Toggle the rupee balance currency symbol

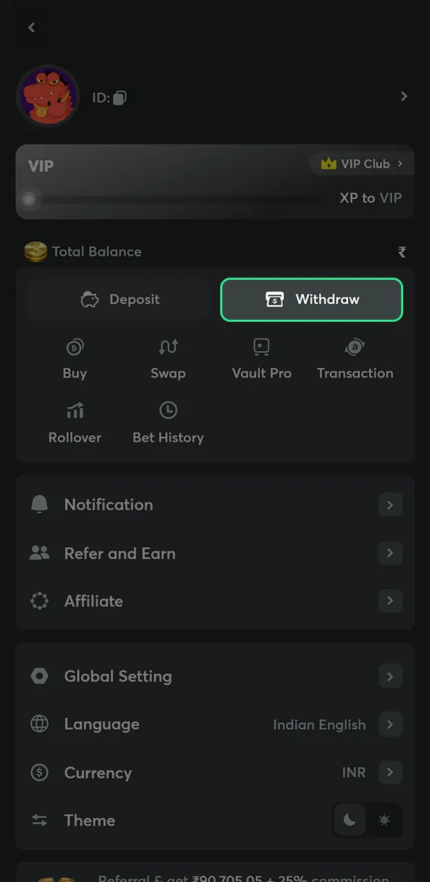[402, 252]
